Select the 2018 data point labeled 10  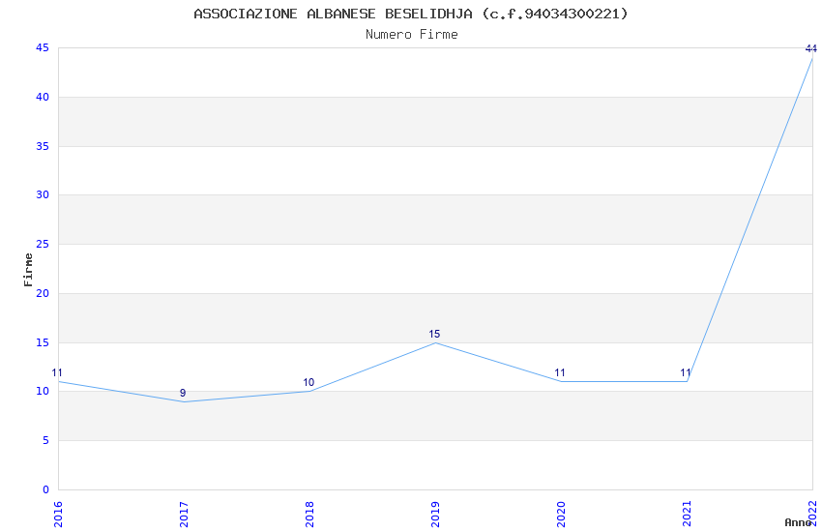(x=308, y=383)
